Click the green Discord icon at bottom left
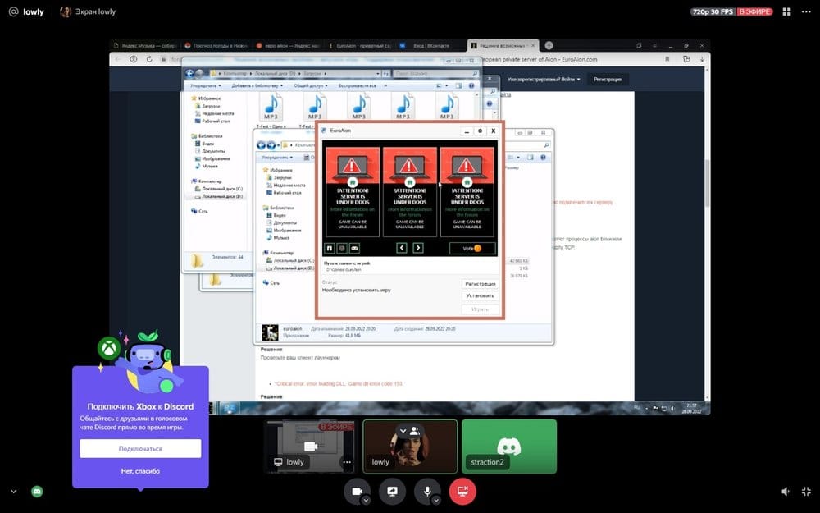This screenshot has height=513, width=820. point(37,491)
